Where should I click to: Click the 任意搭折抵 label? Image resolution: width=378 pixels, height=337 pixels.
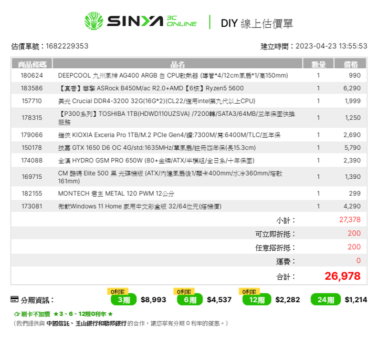[x=275, y=248]
